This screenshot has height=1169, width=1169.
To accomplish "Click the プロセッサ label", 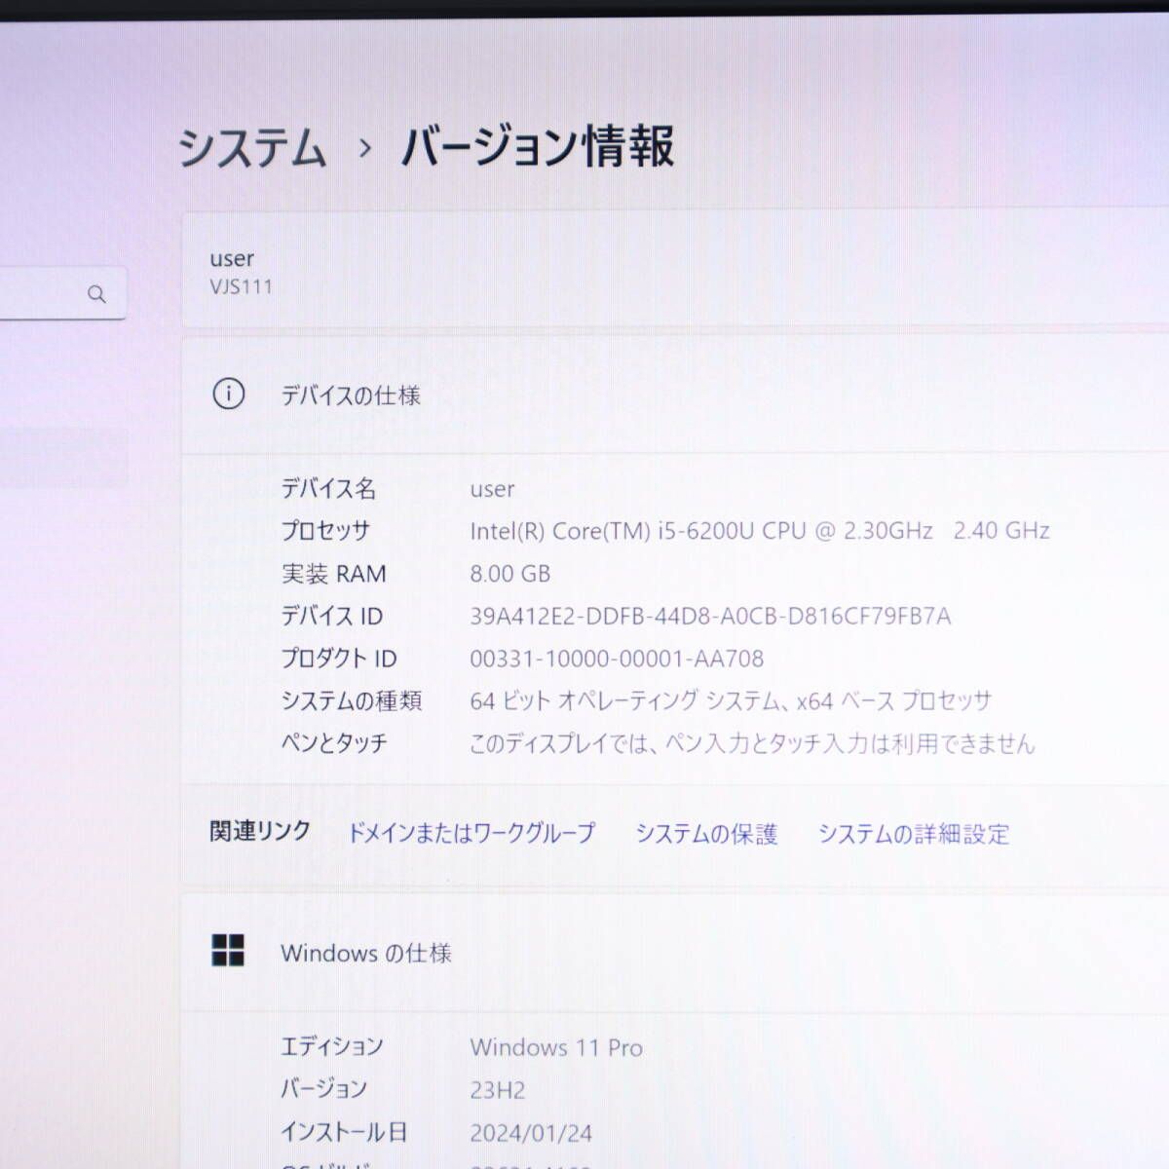I will pyautogui.click(x=325, y=531).
